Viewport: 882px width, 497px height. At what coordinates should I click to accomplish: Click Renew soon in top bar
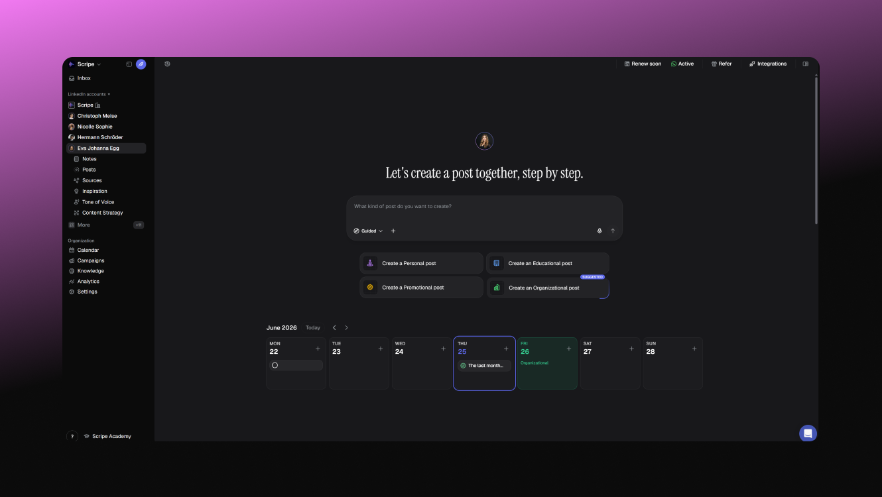point(643,64)
